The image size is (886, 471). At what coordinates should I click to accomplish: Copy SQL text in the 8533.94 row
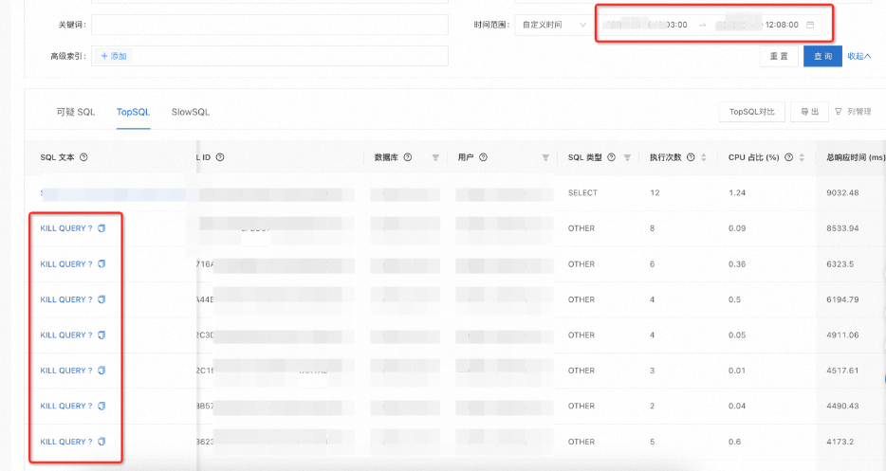[102, 228]
